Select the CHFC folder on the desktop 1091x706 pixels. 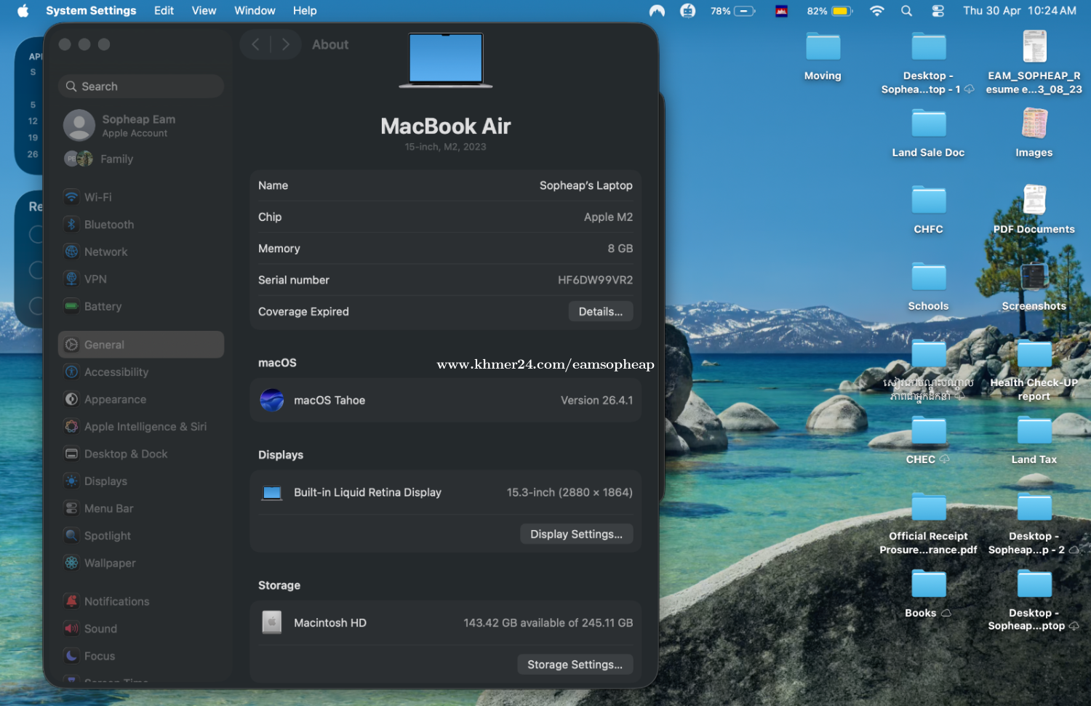929,210
